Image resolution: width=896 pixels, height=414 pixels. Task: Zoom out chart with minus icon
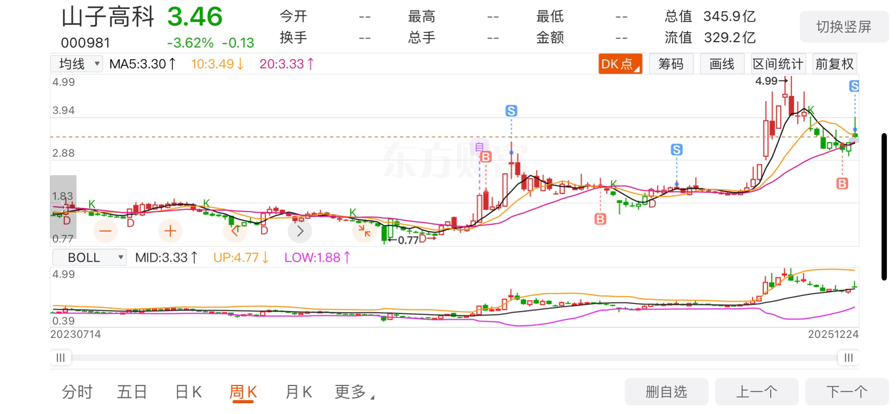pos(106,231)
